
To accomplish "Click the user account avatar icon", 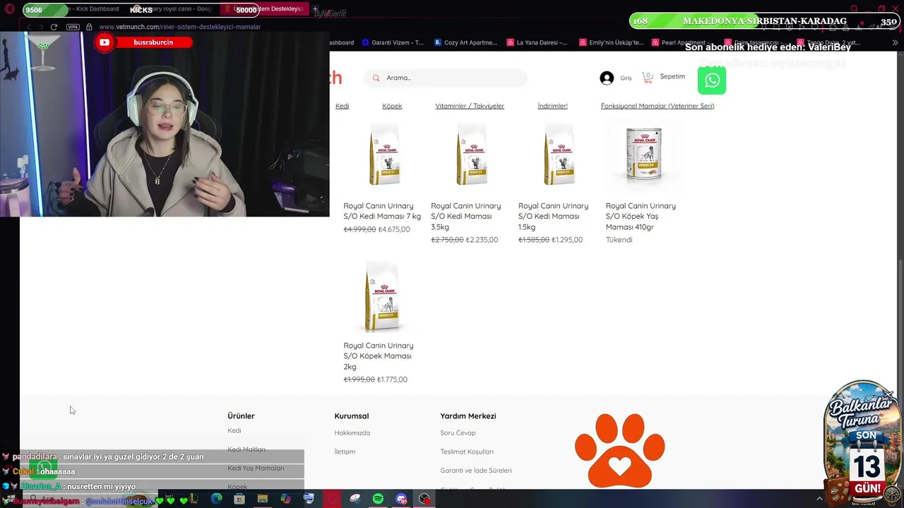I will [x=607, y=78].
